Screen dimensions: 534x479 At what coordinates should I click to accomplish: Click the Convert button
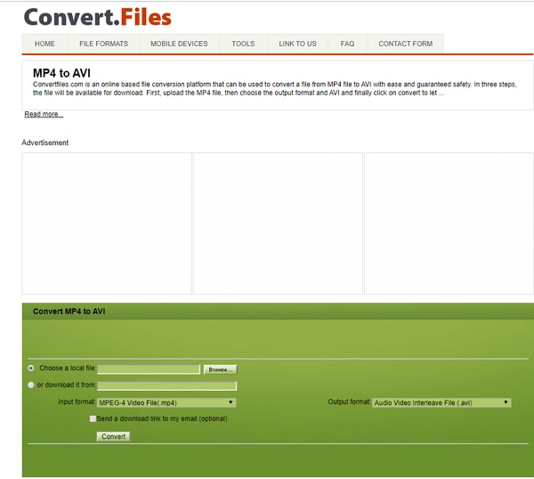(113, 436)
